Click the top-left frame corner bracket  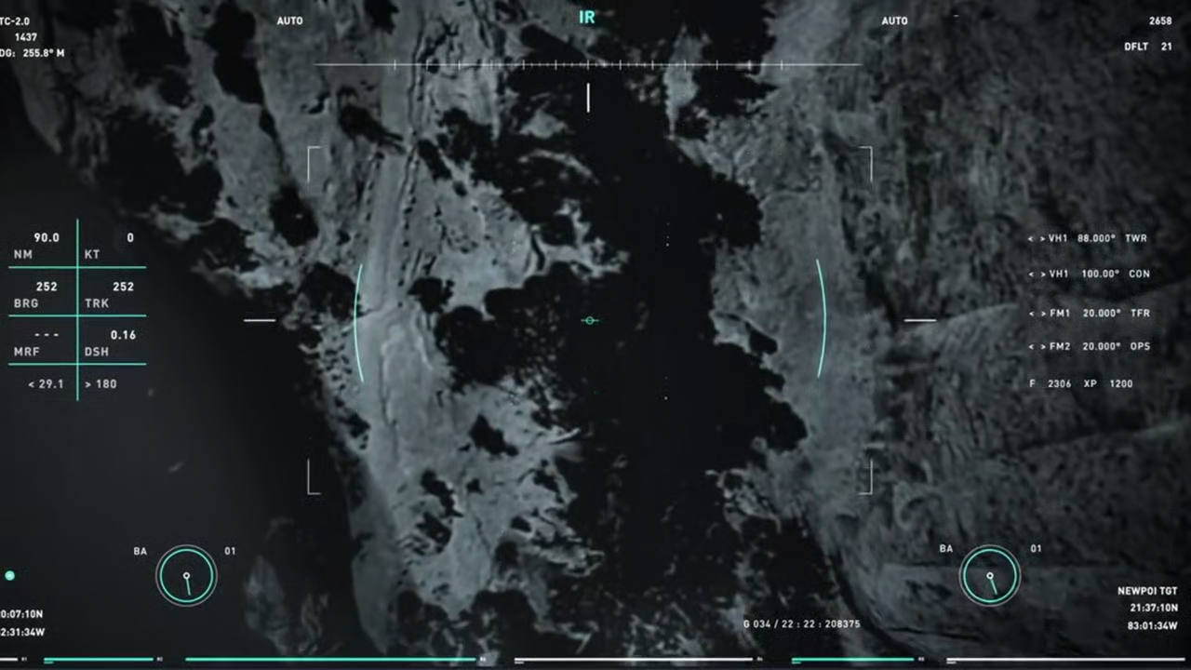pos(313,154)
